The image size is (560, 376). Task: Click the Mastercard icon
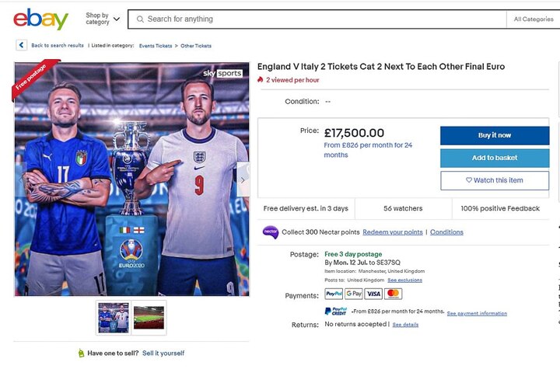(x=394, y=294)
